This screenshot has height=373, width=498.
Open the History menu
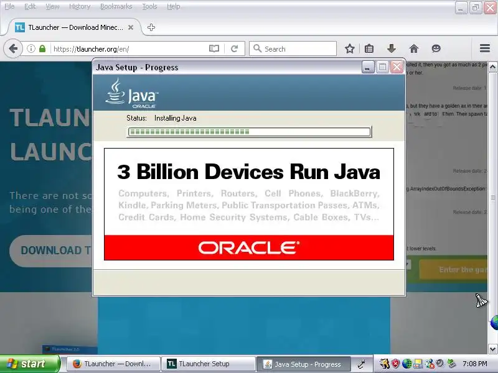click(x=80, y=6)
